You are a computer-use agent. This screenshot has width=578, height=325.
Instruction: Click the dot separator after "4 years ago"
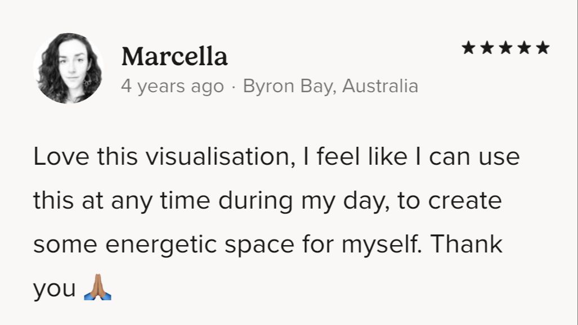coord(234,87)
